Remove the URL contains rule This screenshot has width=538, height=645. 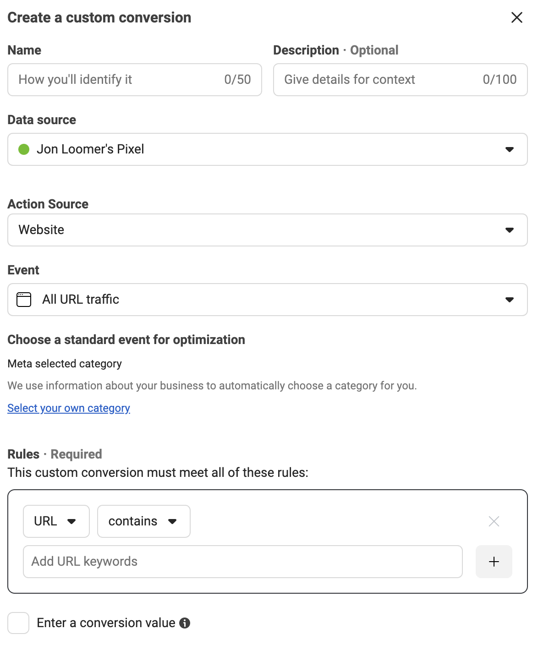494,521
